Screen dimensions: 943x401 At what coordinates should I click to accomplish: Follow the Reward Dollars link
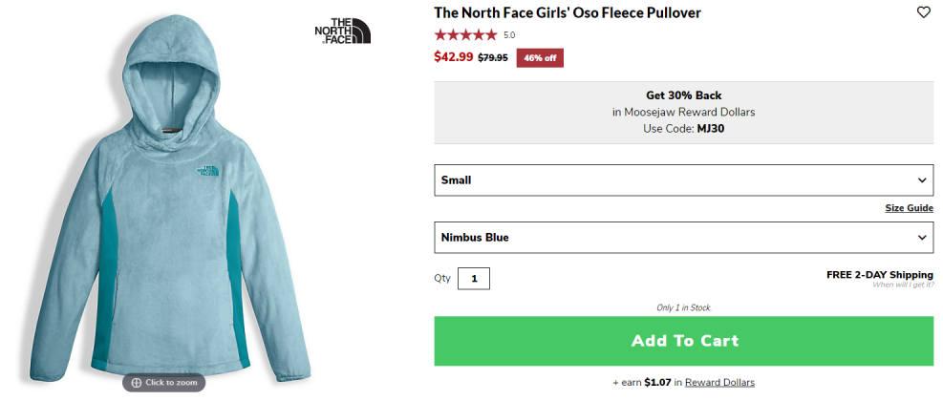pos(719,383)
